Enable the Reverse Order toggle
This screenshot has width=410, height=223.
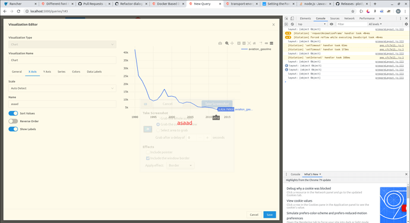(x=13, y=121)
